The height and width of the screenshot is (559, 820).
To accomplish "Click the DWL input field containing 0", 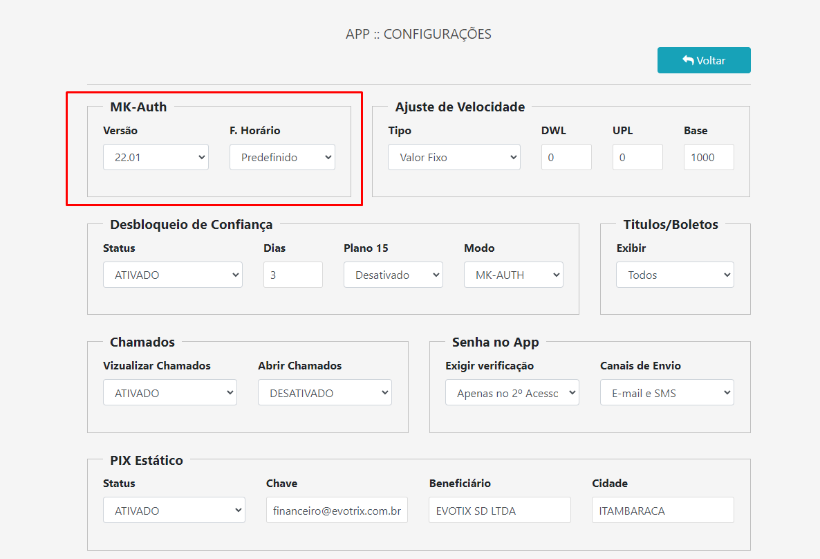I will [566, 157].
